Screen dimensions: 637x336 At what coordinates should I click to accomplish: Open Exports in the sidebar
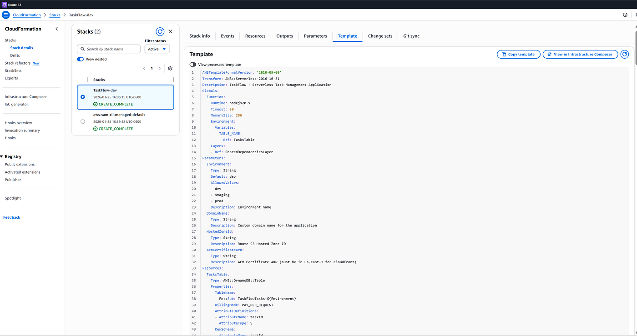pos(11,78)
